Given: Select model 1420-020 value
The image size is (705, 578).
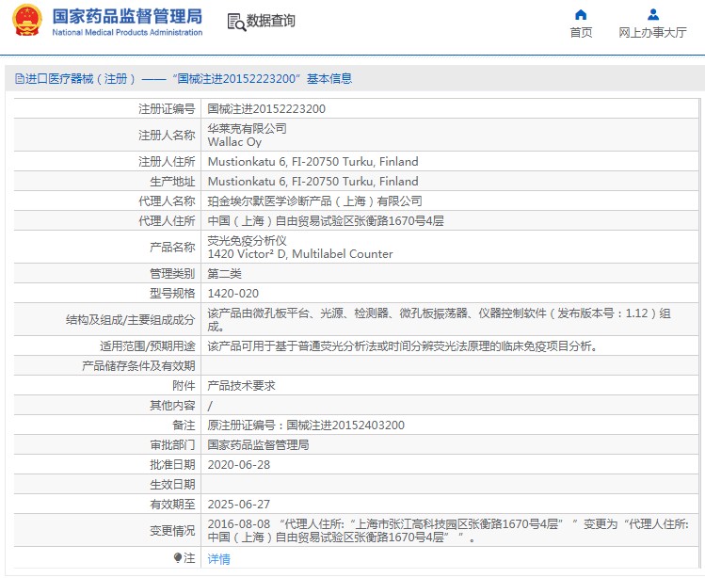Looking at the screenshot, I should point(232,294).
